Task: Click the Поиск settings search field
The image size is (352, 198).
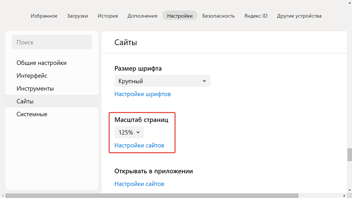Action: pos(52,42)
